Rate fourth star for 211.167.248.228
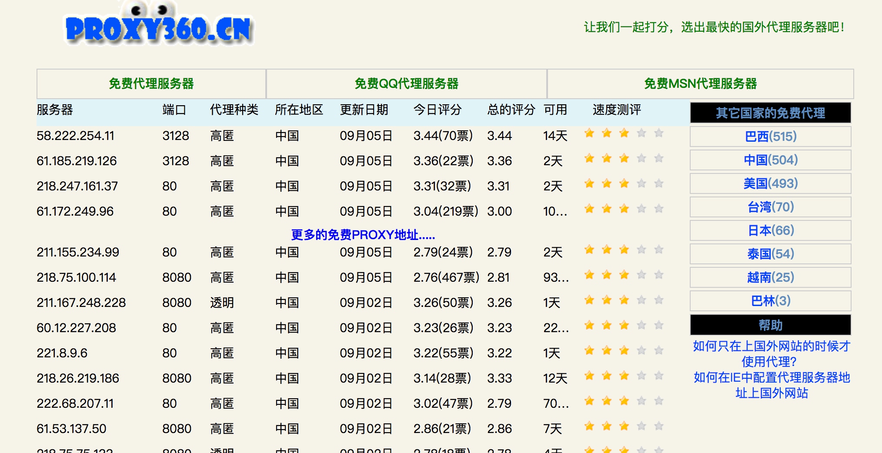The width and height of the screenshot is (882, 453). click(x=641, y=300)
